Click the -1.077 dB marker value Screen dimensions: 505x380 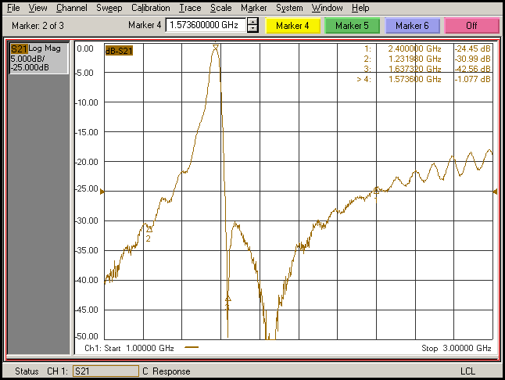(x=472, y=79)
